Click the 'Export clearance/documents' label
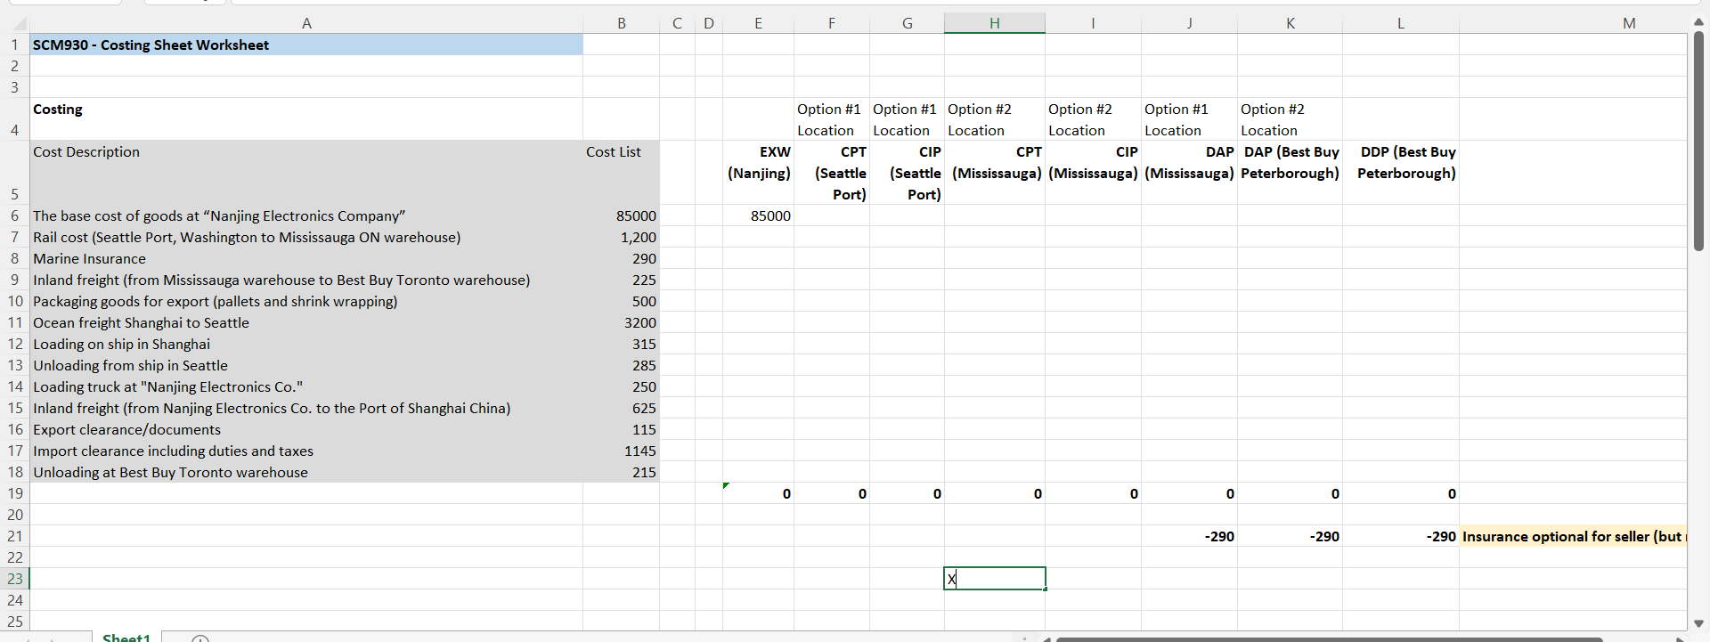The height and width of the screenshot is (642, 1710). [126, 429]
